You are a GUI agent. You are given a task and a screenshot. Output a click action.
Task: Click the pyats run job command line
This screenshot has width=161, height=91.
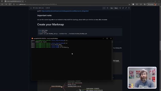tap(63, 34)
